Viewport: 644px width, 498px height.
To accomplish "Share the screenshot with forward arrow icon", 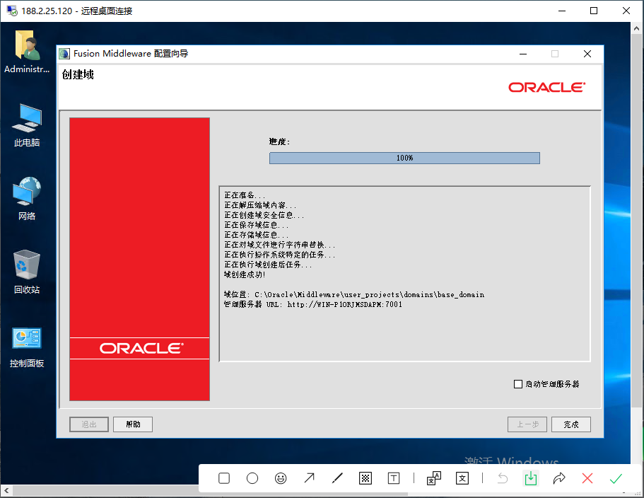I will tap(559, 478).
